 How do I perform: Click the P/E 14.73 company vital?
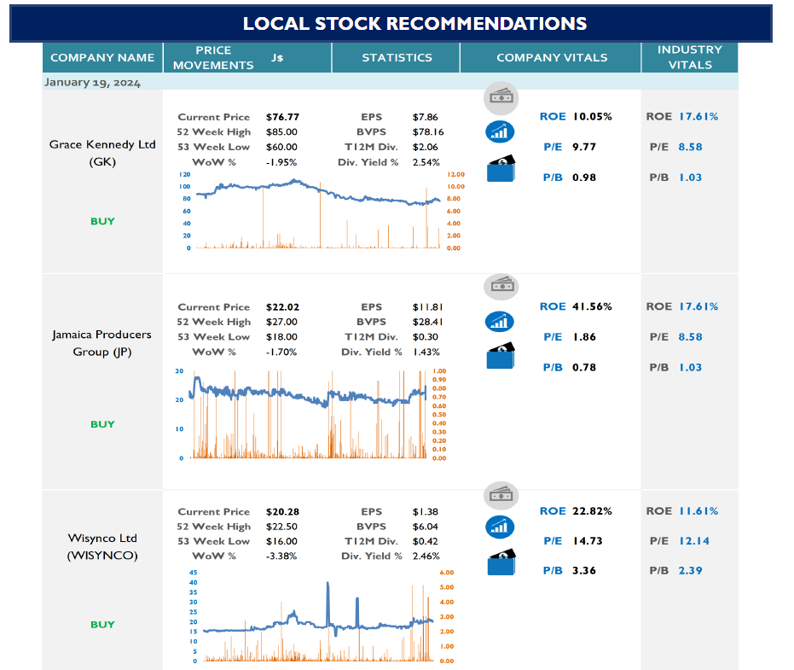pos(573,541)
